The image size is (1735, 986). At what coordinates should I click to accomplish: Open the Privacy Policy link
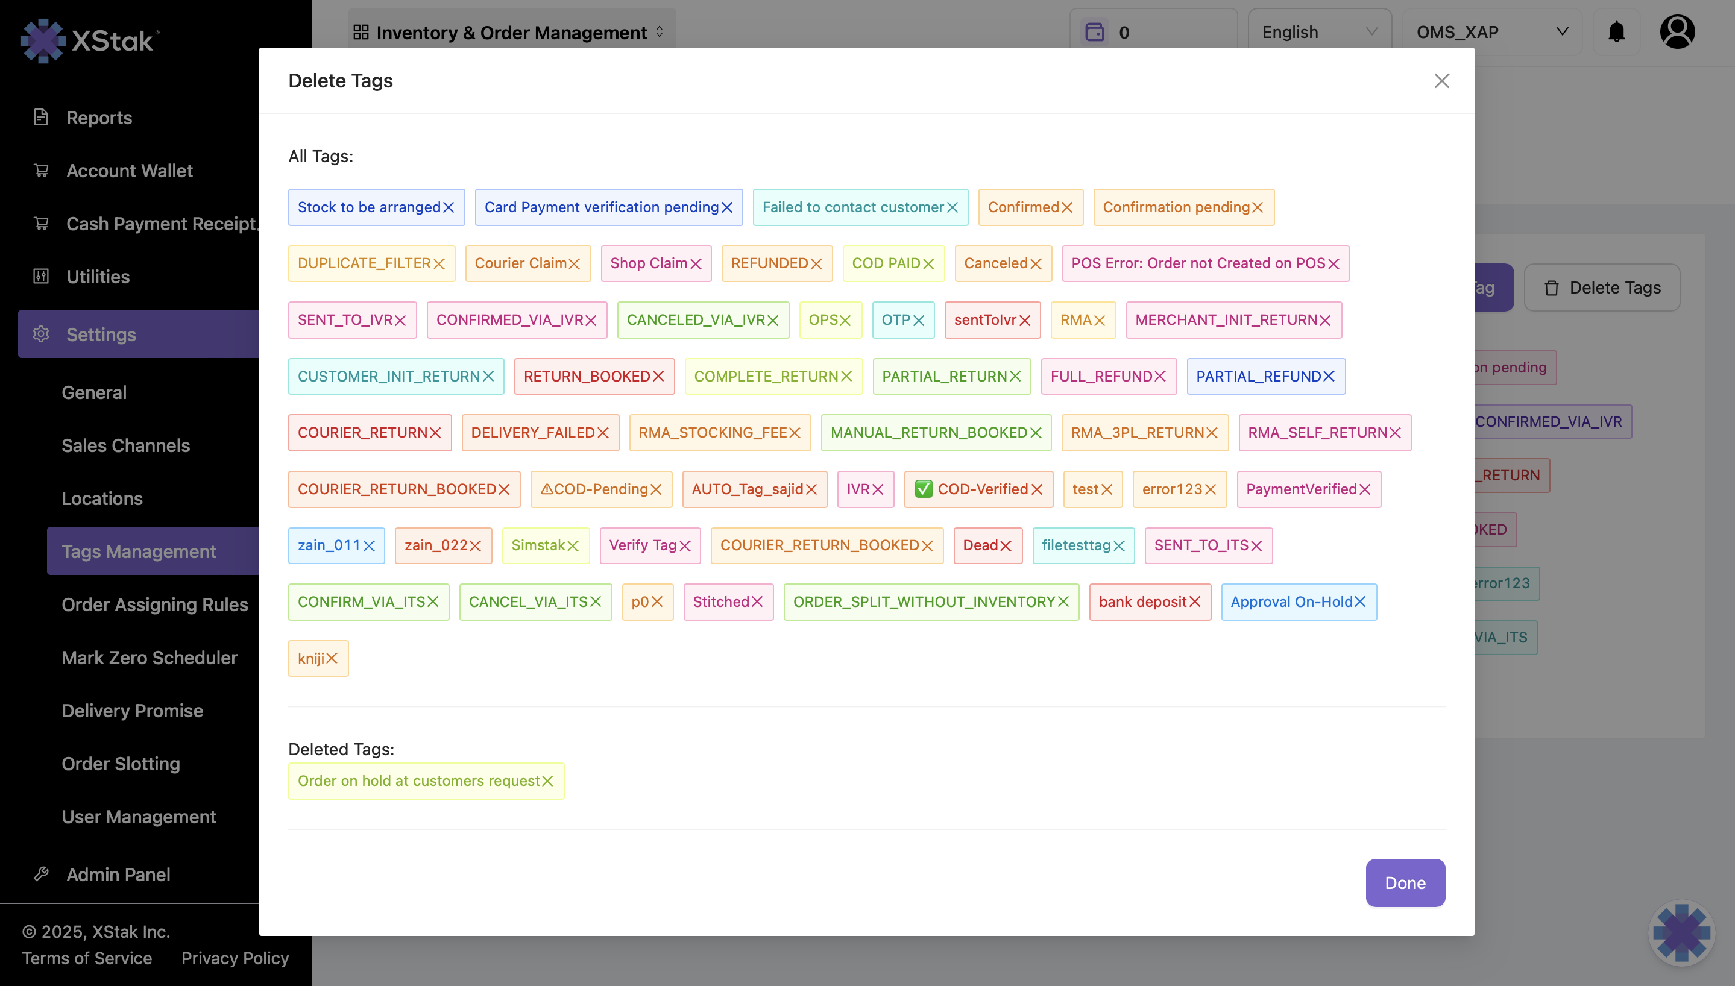(235, 958)
